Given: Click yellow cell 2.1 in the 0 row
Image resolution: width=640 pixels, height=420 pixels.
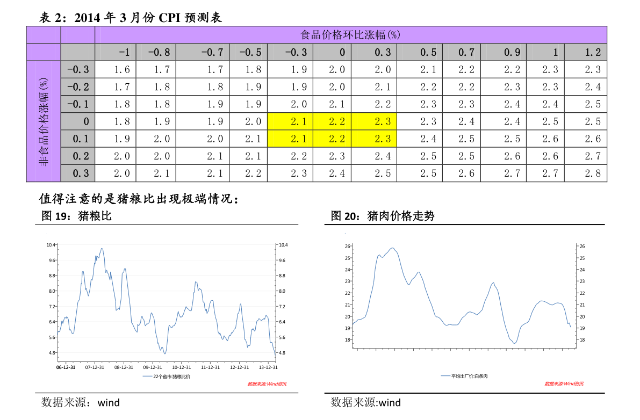Looking at the screenshot, I should (x=290, y=121).
